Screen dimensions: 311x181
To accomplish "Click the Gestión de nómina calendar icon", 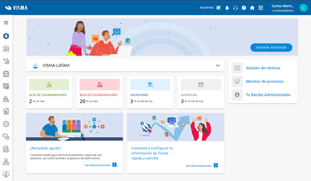I will coord(237,68).
